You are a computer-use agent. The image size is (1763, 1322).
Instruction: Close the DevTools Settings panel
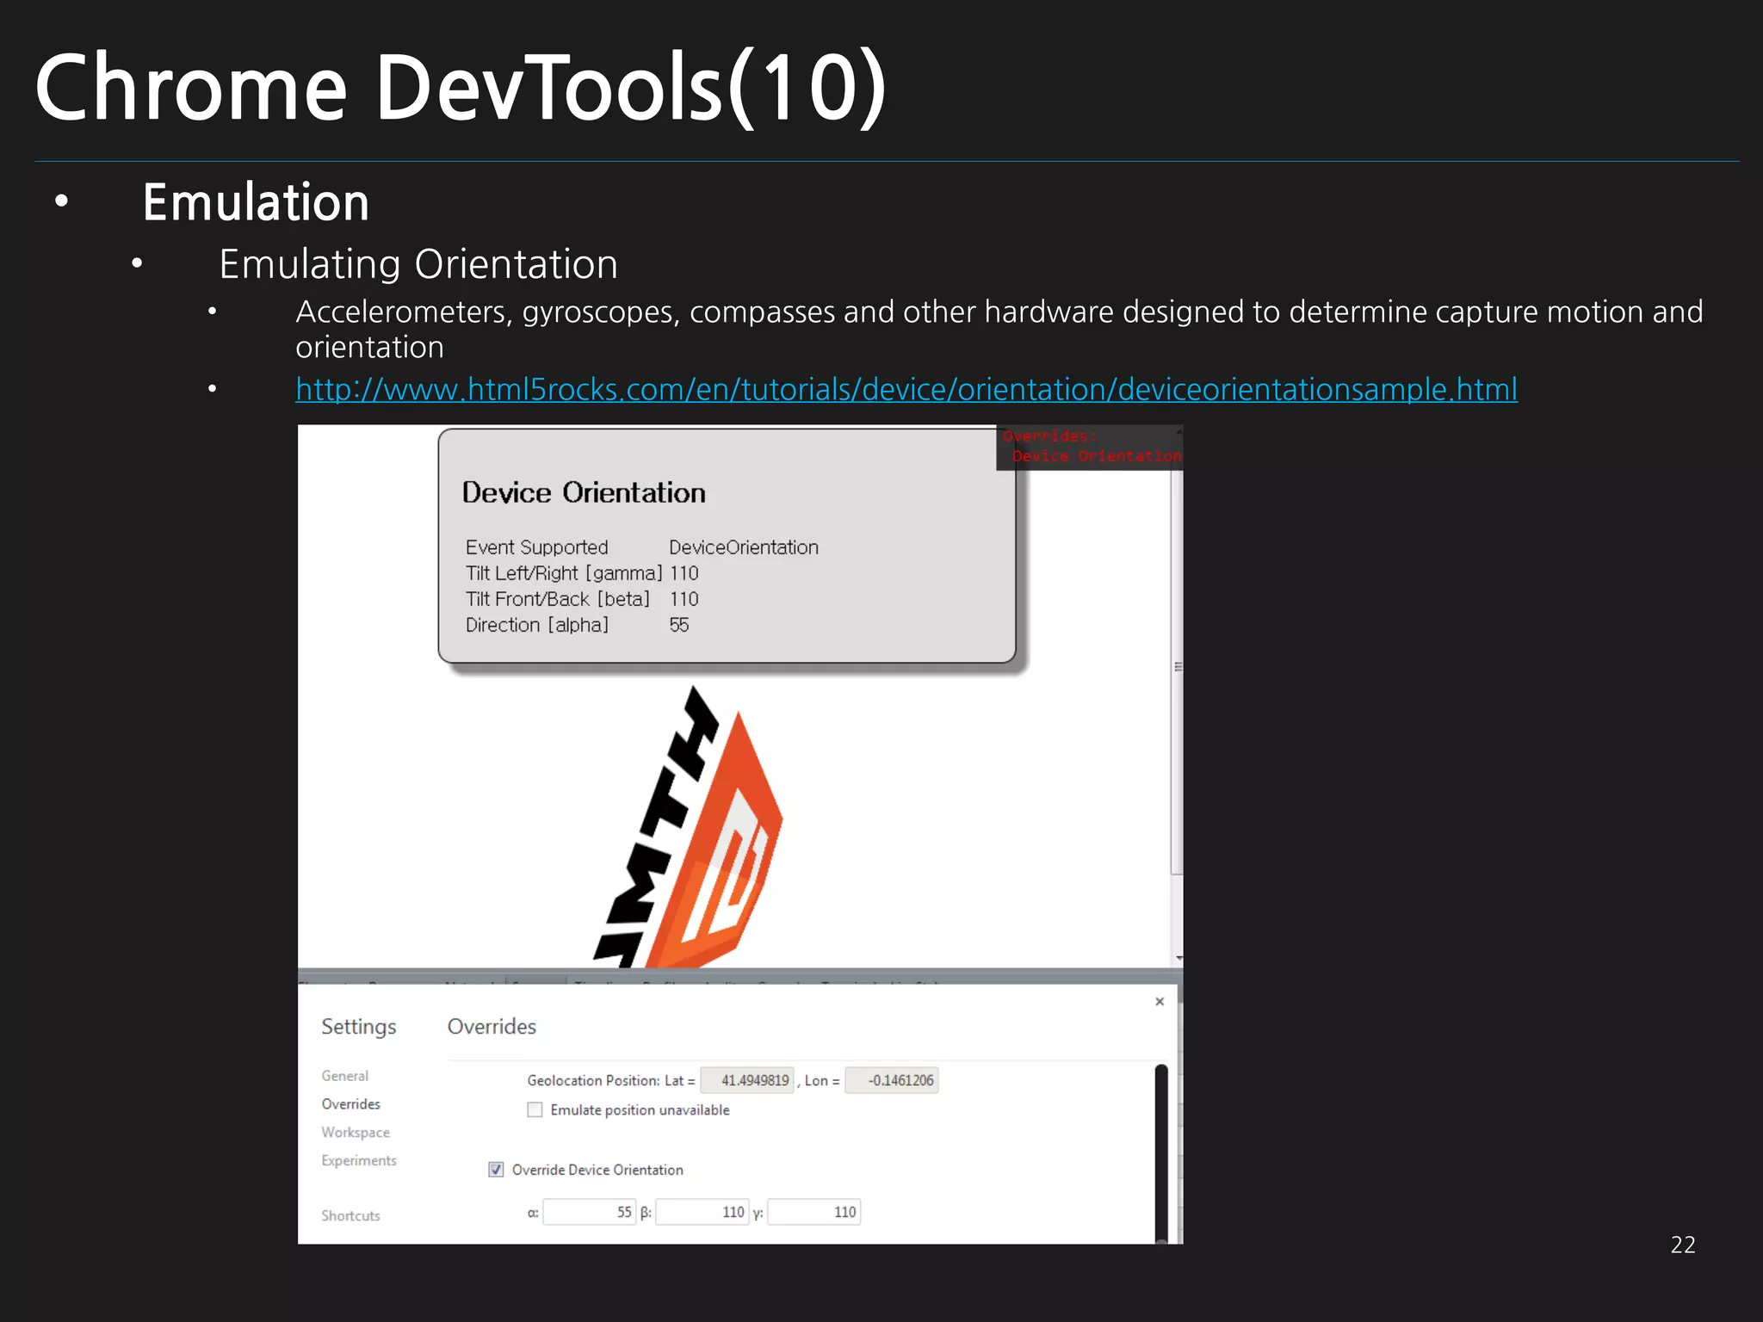[x=1160, y=1001]
